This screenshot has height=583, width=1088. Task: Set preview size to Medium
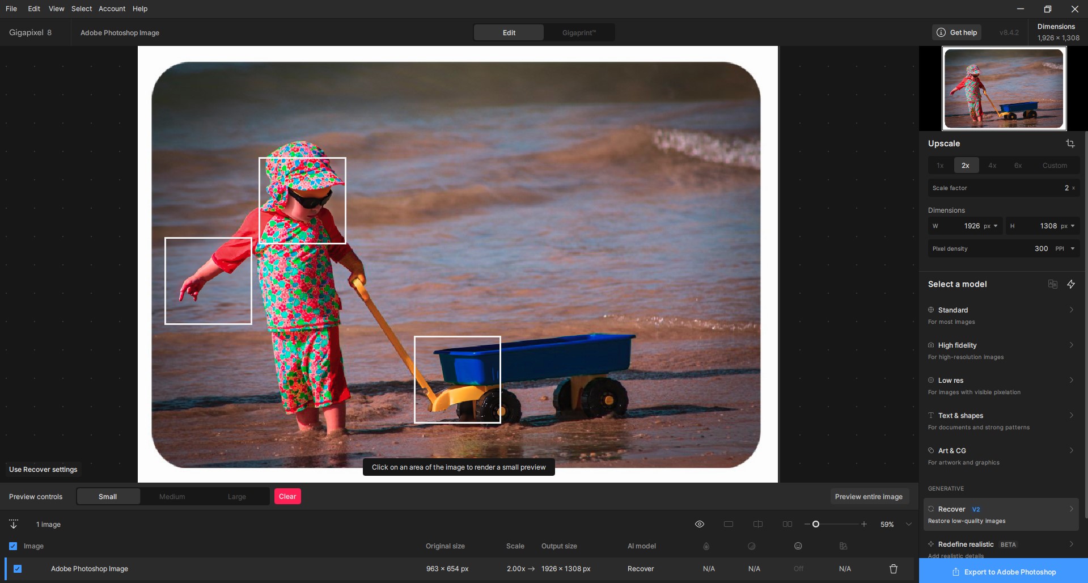pos(172,496)
